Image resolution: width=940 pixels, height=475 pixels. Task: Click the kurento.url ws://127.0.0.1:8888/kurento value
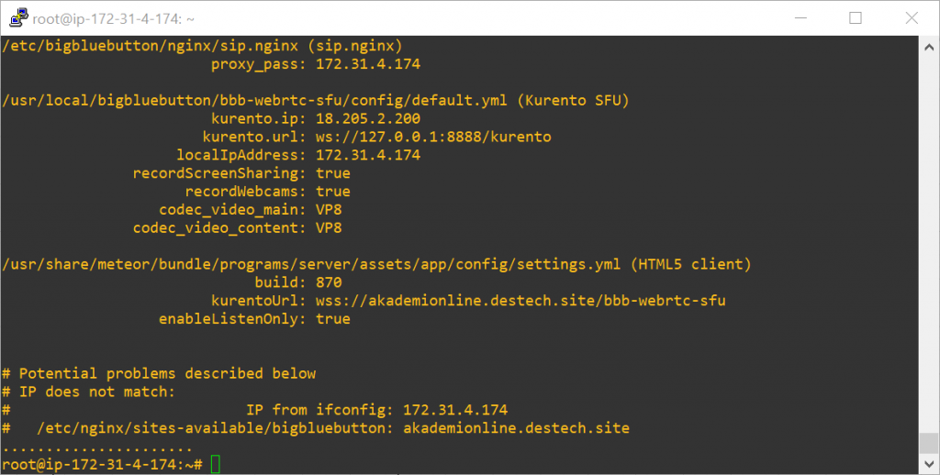pos(433,137)
